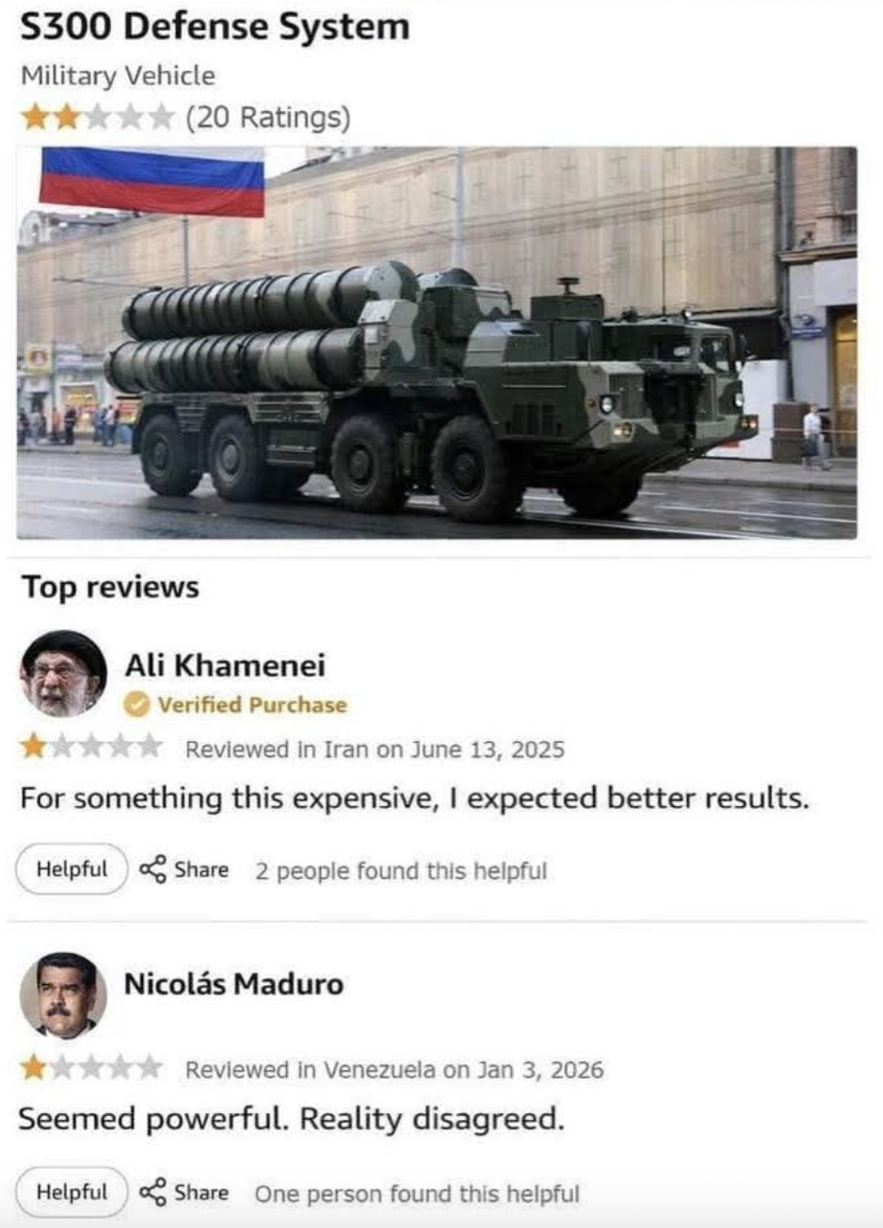Click the Share text on Maduro's review
Viewport: 883px width, 1228px height.
click(201, 1192)
